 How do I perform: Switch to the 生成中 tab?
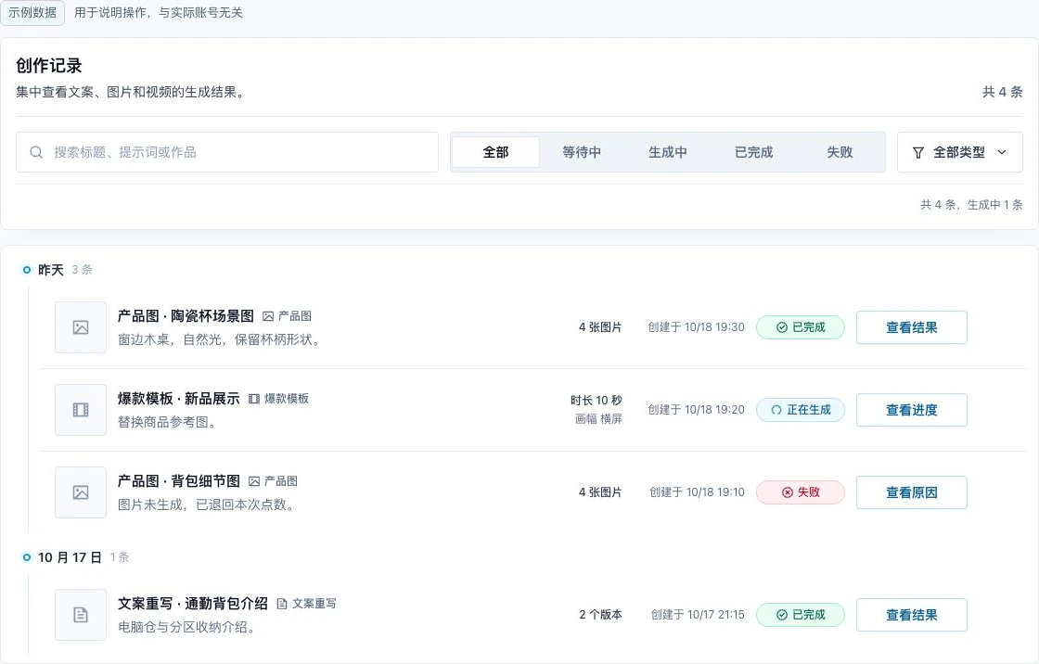click(x=668, y=152)
